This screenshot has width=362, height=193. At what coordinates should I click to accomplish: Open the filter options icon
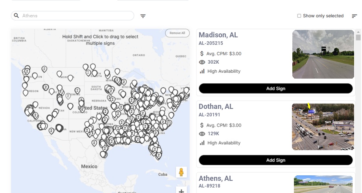point(143,16)
